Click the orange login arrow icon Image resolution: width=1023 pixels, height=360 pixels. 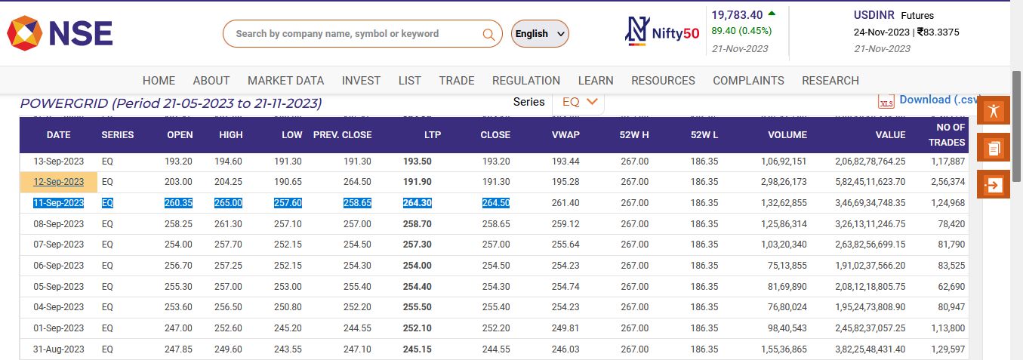(x=994, y=184)
